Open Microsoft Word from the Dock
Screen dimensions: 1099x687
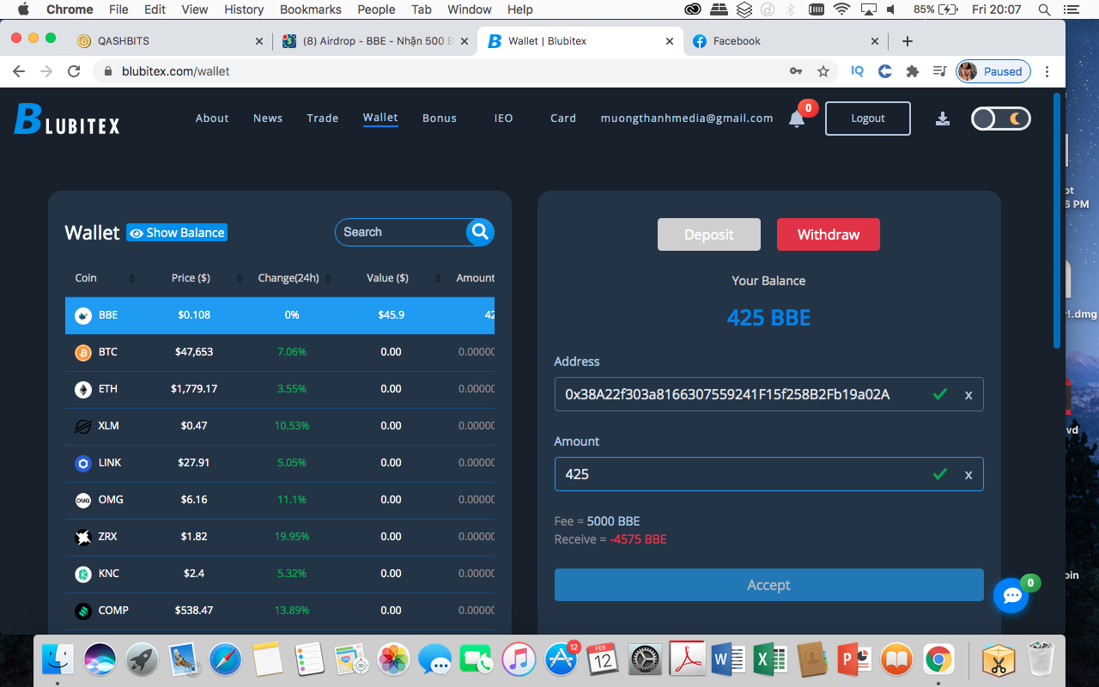pyautogui.click(x=728, y=660)
